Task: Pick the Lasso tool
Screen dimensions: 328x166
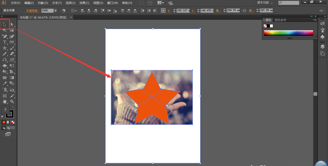Action: 12,30
